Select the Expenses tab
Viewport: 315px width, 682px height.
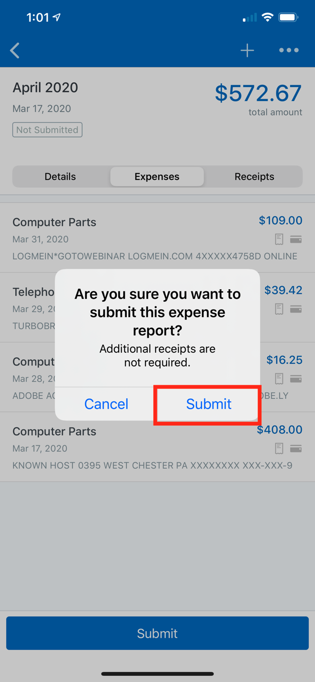[x=157, y=177]
